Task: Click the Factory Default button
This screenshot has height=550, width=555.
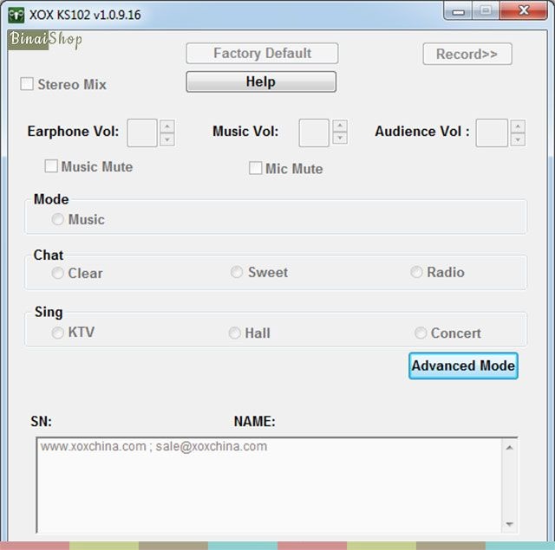Action: point(262,54)
